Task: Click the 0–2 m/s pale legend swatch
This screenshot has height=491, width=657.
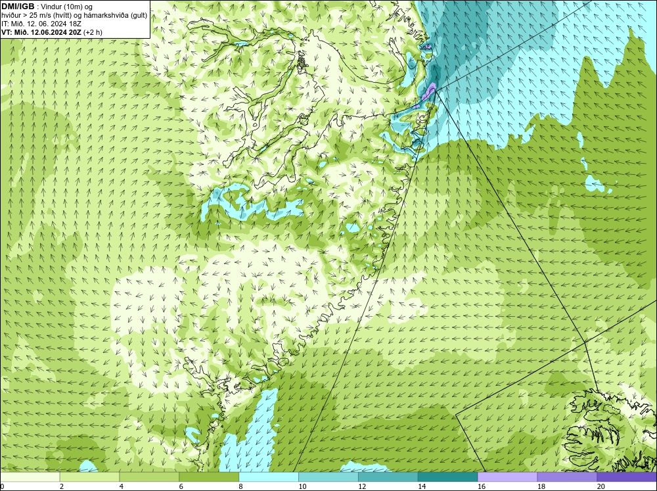Action: [x=30, y=477]
